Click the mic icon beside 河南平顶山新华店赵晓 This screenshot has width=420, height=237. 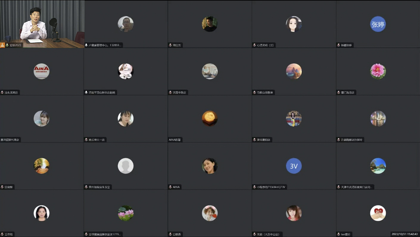click(86, 93)
